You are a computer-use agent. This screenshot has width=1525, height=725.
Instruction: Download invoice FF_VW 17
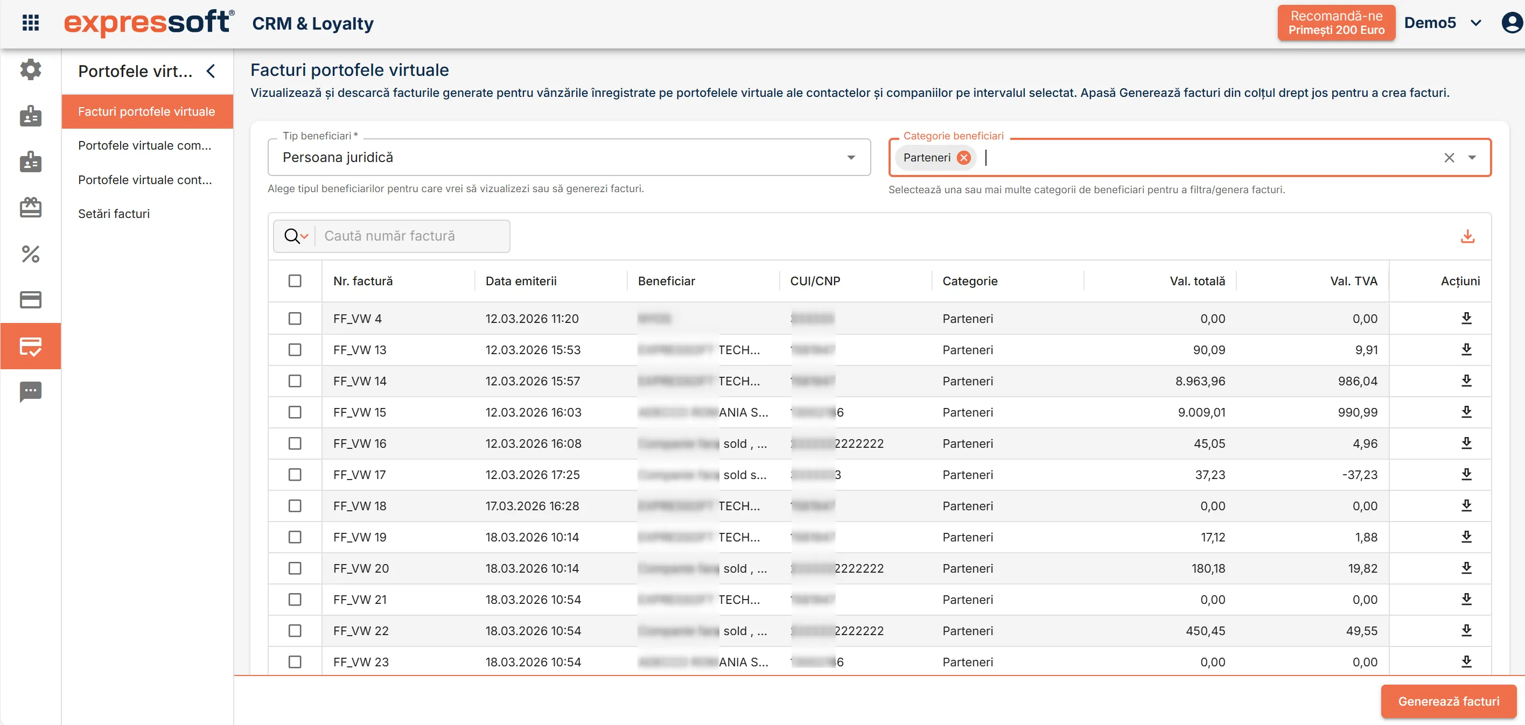[x=1466, y=475]
